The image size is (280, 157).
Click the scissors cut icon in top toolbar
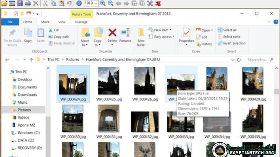coord(45,3)
